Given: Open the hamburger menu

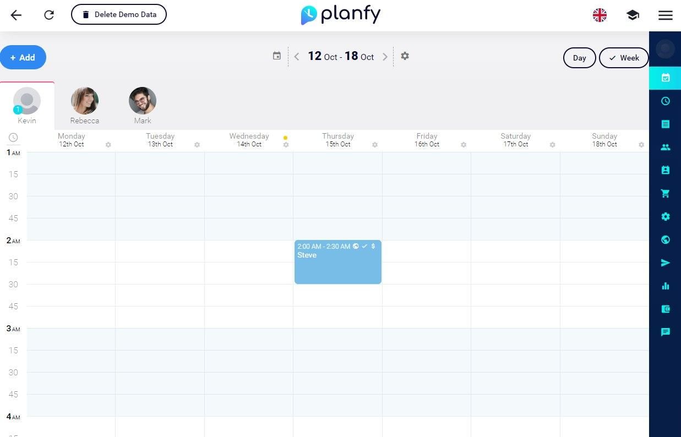Looking at the screenshot, I should coord(666,15).
